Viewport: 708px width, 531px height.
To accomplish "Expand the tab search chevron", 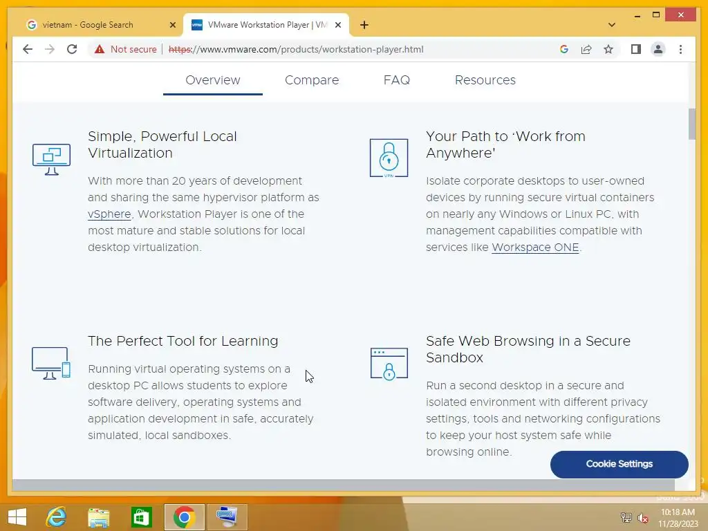I will point(612,25).
